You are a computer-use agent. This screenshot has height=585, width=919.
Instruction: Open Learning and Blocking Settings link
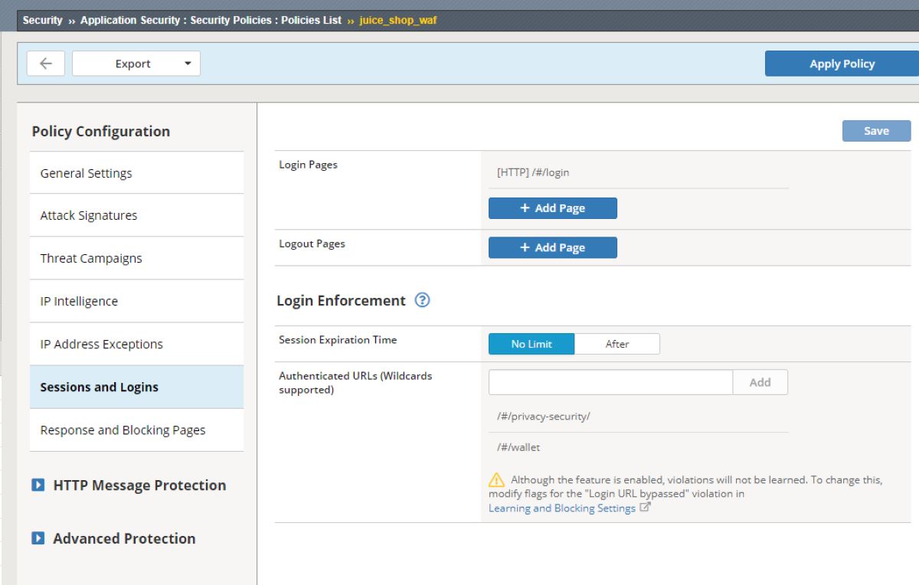562,508
